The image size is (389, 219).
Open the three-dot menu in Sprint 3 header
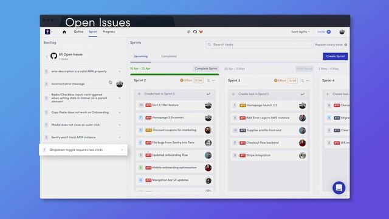tap(308, 81)
